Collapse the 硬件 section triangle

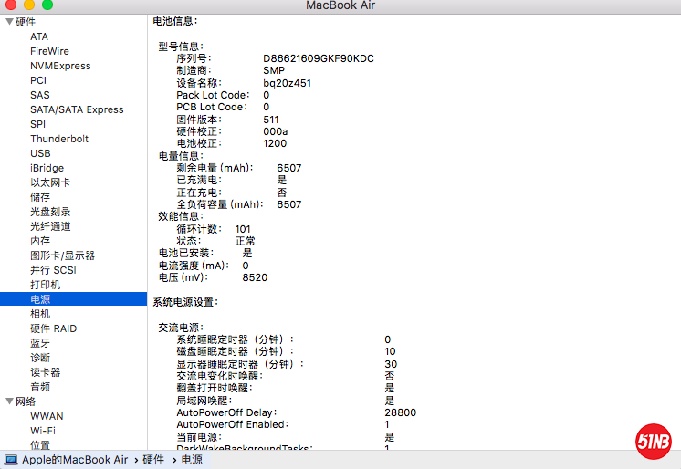[9, 22]
